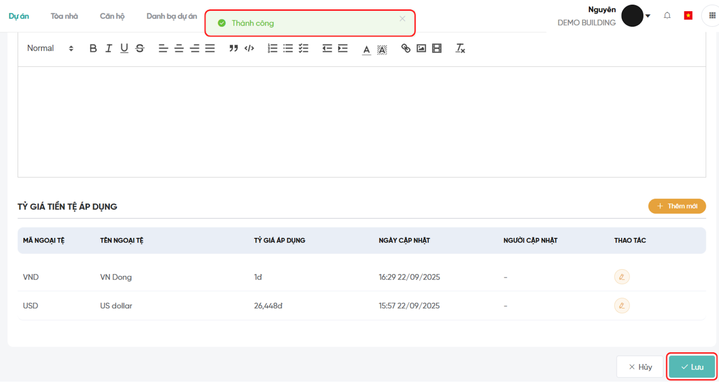Expand the Nguyên user profile menu
Image resolution: width=719 pixels, height=386 pixels.
pos(648,16)
